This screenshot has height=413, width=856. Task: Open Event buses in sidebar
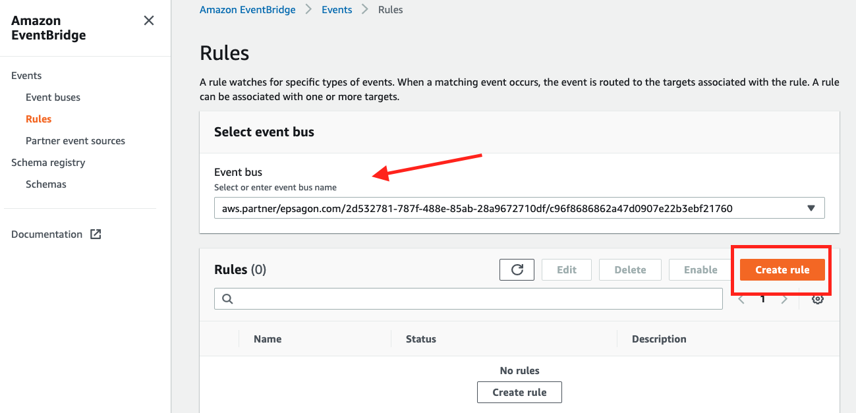tap(53, 97)
